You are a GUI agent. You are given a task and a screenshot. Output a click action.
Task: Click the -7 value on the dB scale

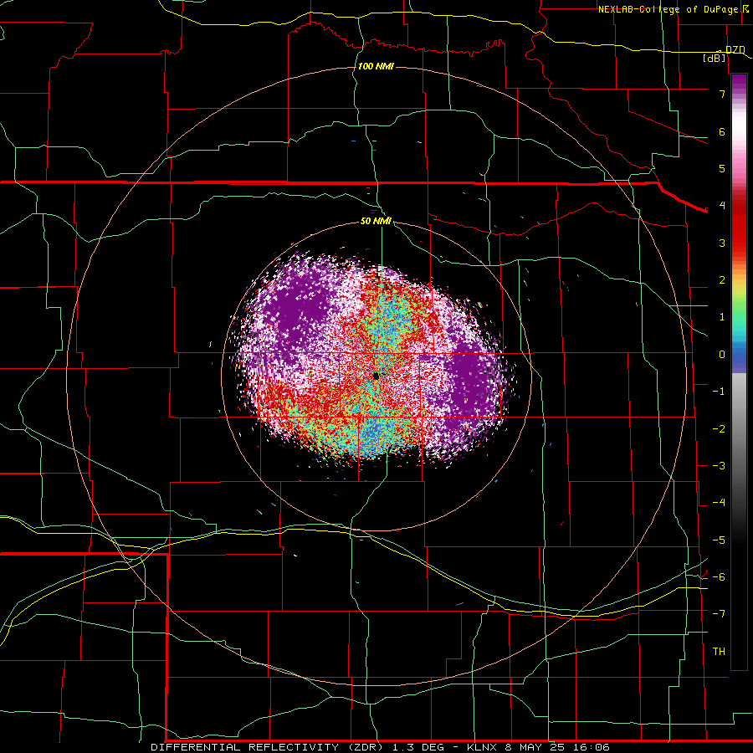(x=719, y=614)
